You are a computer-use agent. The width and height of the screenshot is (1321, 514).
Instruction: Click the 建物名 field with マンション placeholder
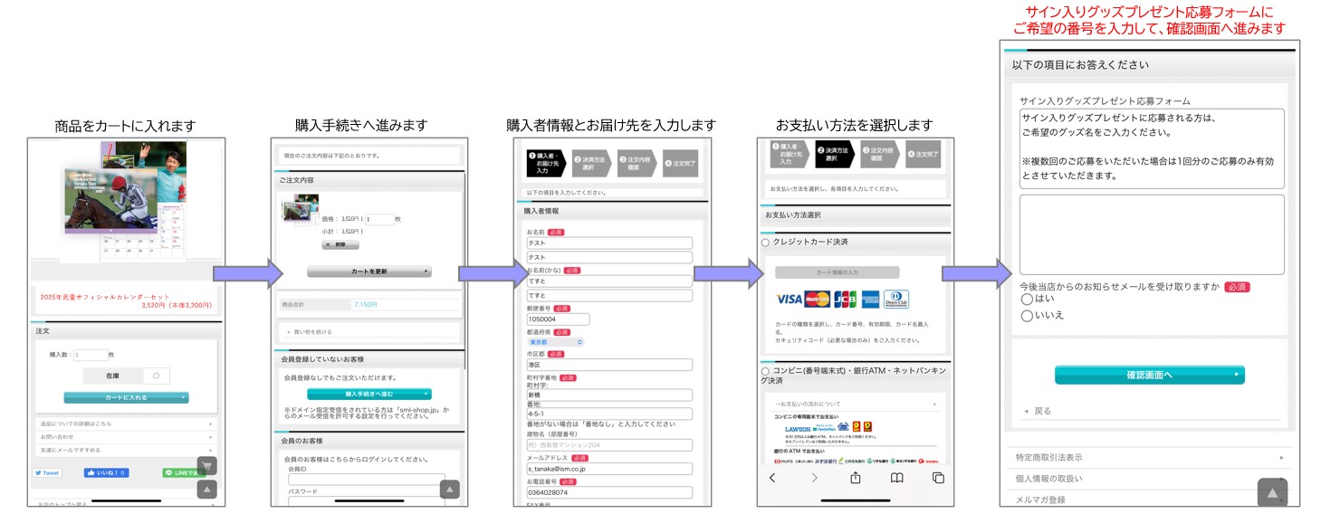pos(609,444)
